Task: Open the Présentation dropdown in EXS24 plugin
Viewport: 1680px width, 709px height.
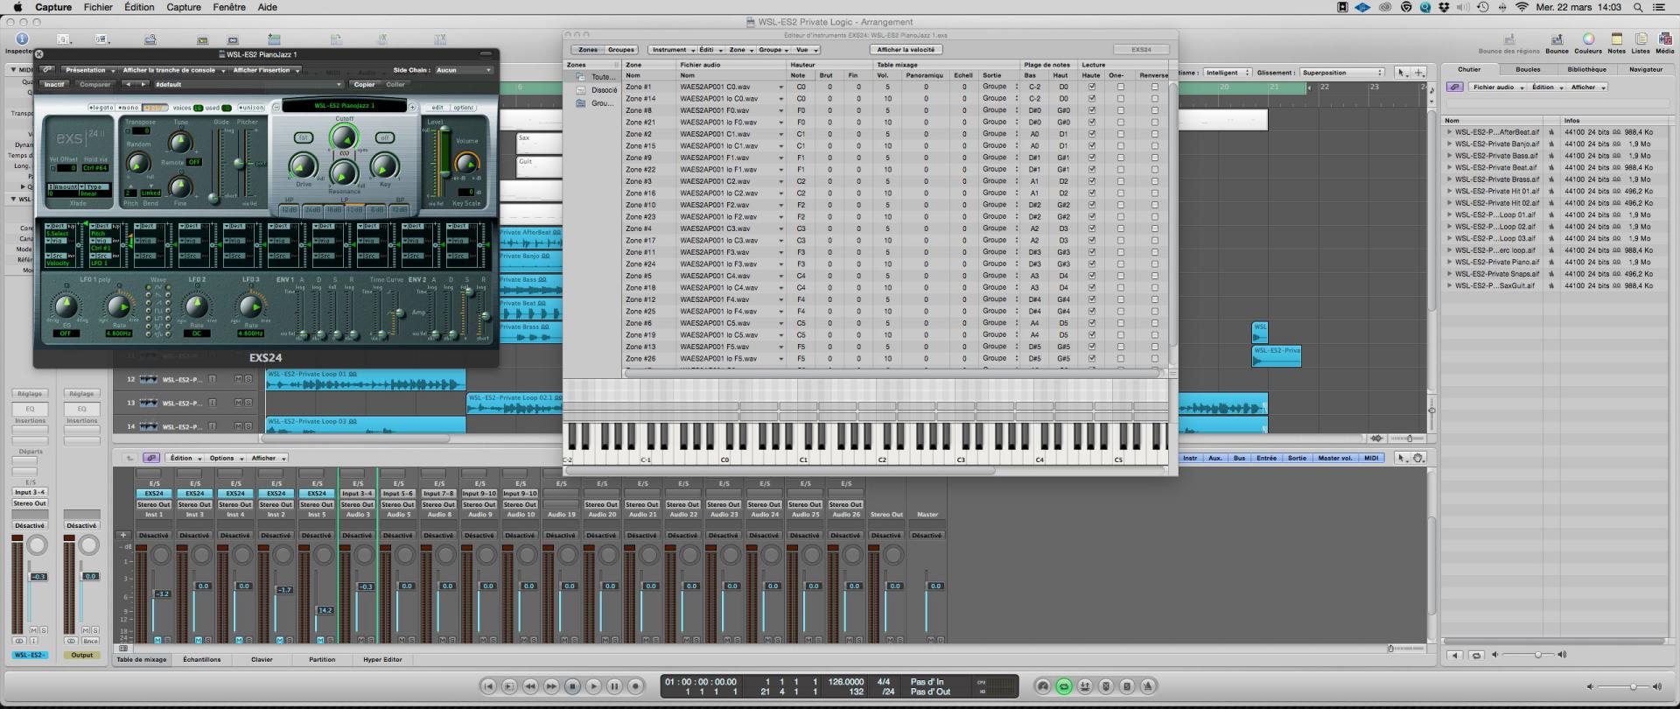Action: pyautogui.click(x=88, y=70)
